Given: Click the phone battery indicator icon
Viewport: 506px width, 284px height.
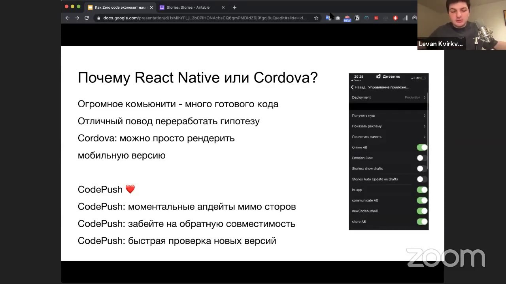Looking at the screenshot, I should tap(423, 78).
